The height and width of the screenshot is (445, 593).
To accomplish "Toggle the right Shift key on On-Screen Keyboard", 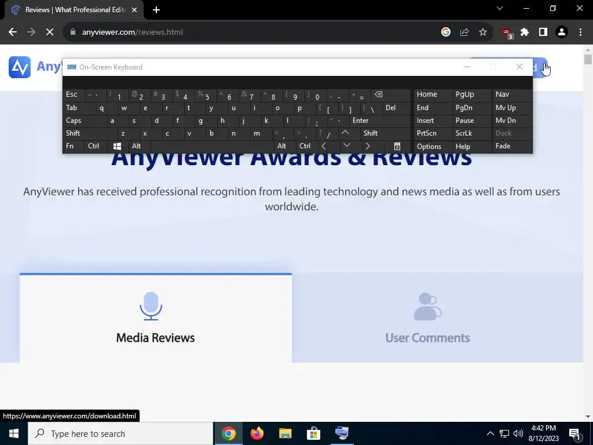I will click(385, 133).
